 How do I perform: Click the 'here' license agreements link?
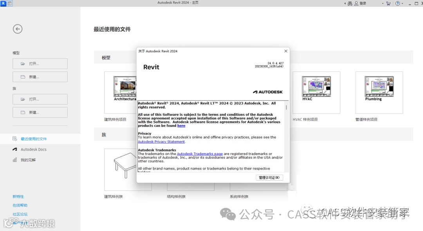point(181,126)
